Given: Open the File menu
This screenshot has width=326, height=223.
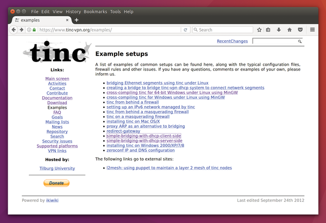Looking at the screenshot, I should click(x=35, y=11).
